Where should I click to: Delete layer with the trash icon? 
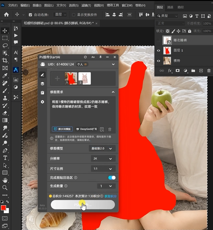[209, 71]
